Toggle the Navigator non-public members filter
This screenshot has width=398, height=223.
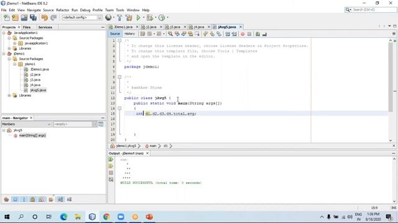[33, 199]
